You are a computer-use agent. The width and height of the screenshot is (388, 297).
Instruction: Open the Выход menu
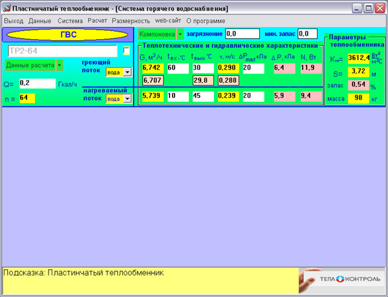pos(13,21)
